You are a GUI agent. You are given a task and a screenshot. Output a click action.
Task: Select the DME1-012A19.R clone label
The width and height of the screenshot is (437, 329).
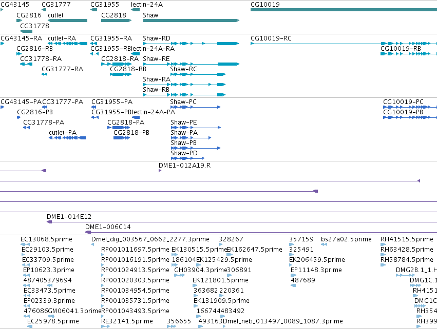coord(185,166)
